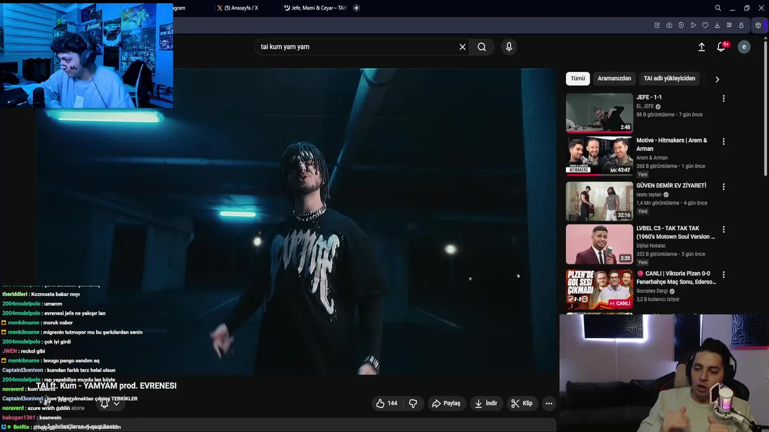Open the EL JEFE channel name
This screenshot has width=769, height=432.
pyautogui.click(x=645, y=107)
